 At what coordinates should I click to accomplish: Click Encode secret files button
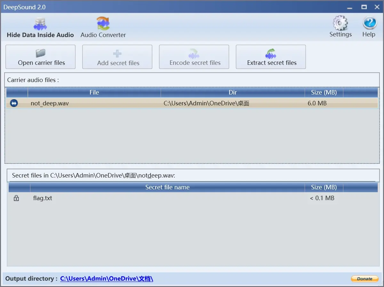pyautogui.click(x=194, y=57)
